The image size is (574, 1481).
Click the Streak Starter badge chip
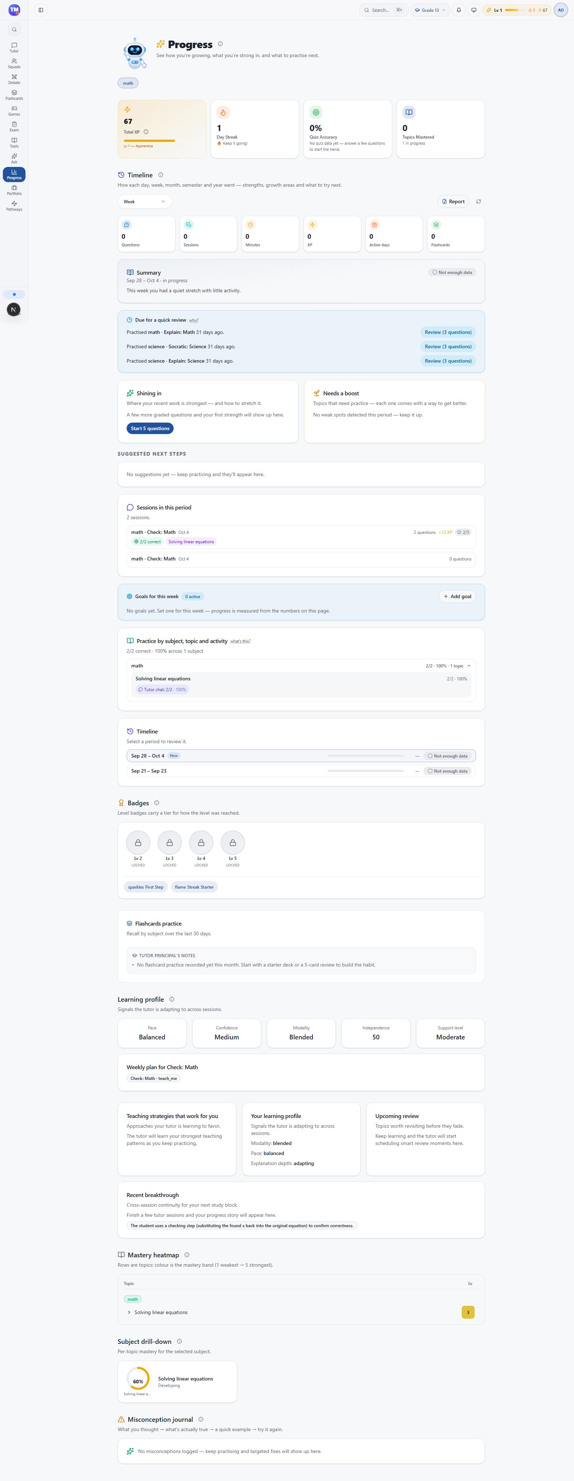(x=194, y=886)
